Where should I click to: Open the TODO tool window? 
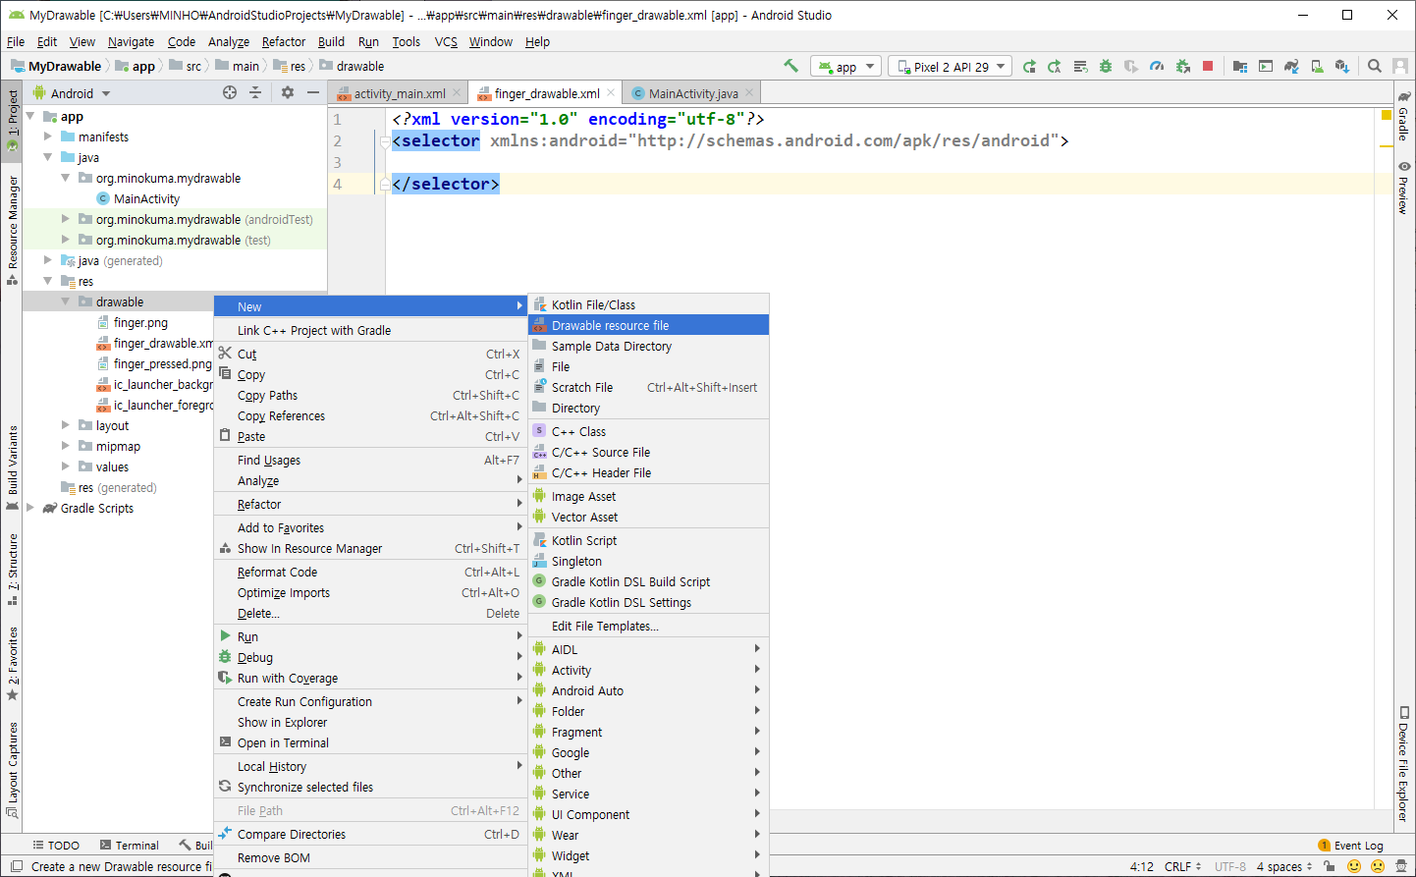click(x=57, y=845)
